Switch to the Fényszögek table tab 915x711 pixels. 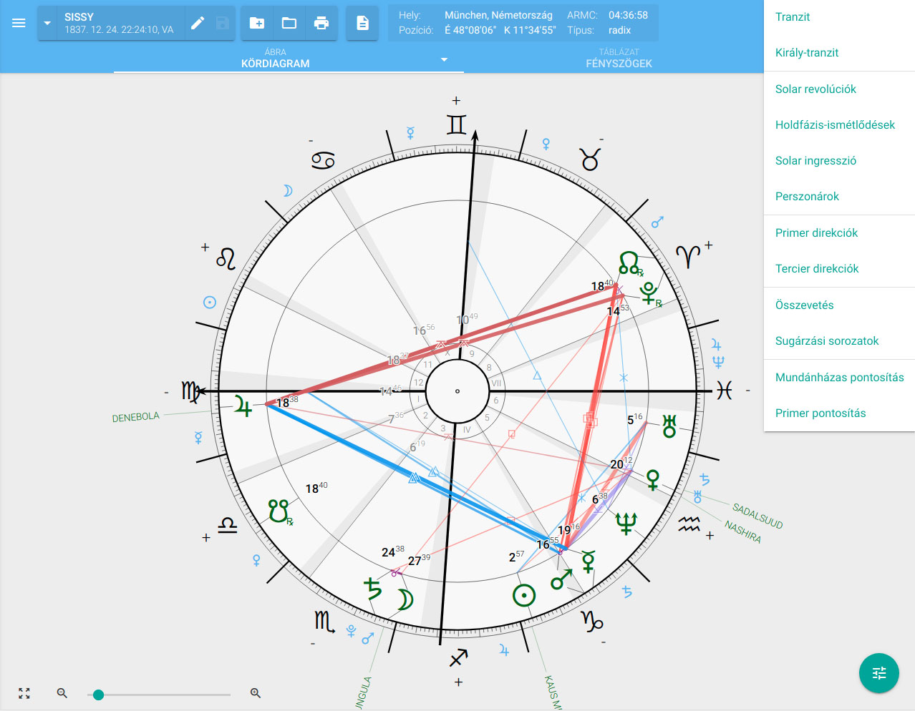(x=619, y=58)
